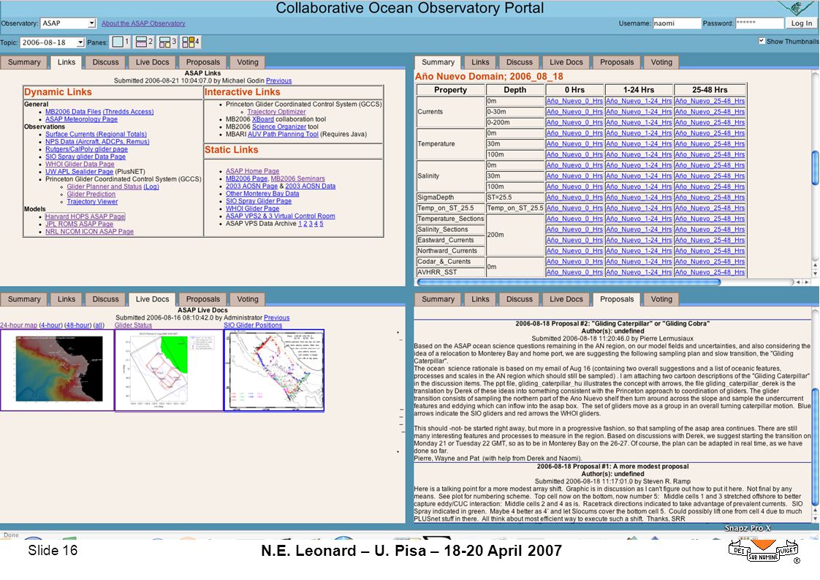This screenshot has height=580, width=820.
Task: Open Discuss tab in bottom-right pane
Action: coord(520,299)
